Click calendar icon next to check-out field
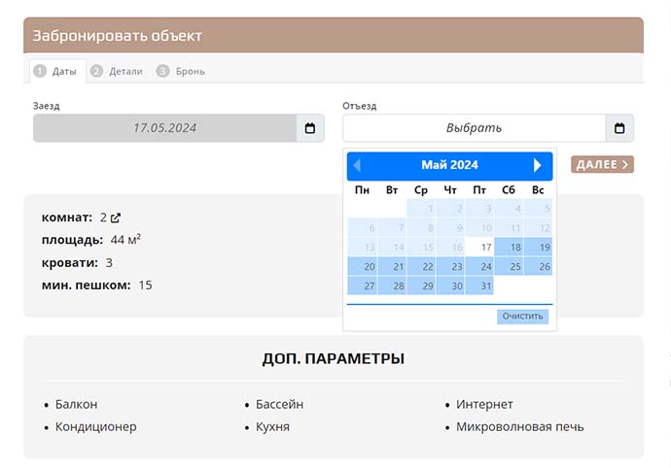The image size is (671, 468). (x=619, y=128)
